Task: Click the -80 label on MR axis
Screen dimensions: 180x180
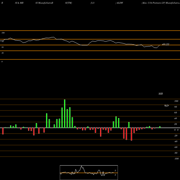Action: [176, 153]
